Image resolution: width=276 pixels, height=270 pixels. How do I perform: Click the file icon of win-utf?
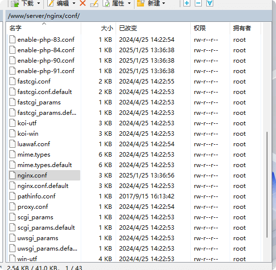12,259
